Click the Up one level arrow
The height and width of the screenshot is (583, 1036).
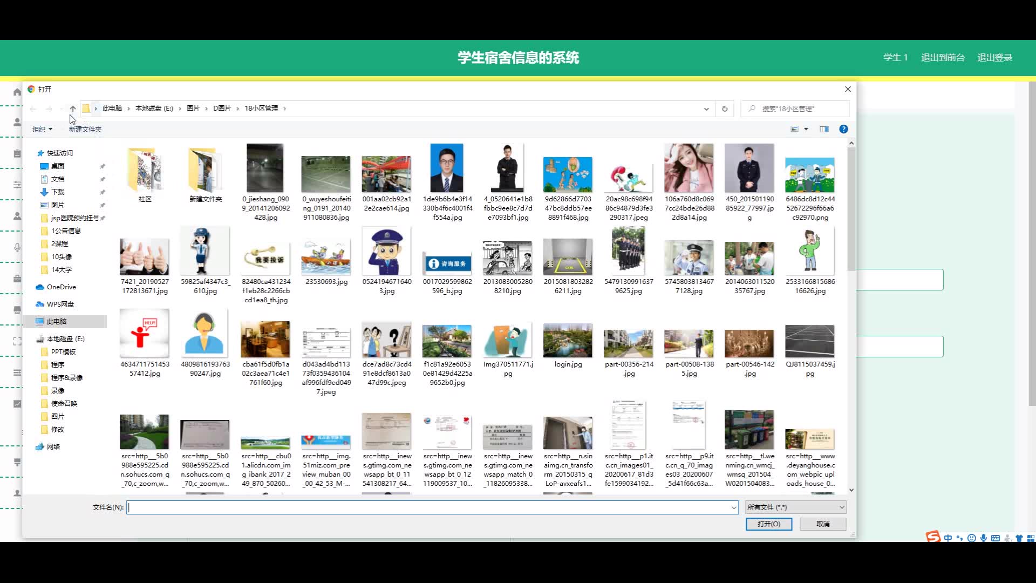coord(73,109)
